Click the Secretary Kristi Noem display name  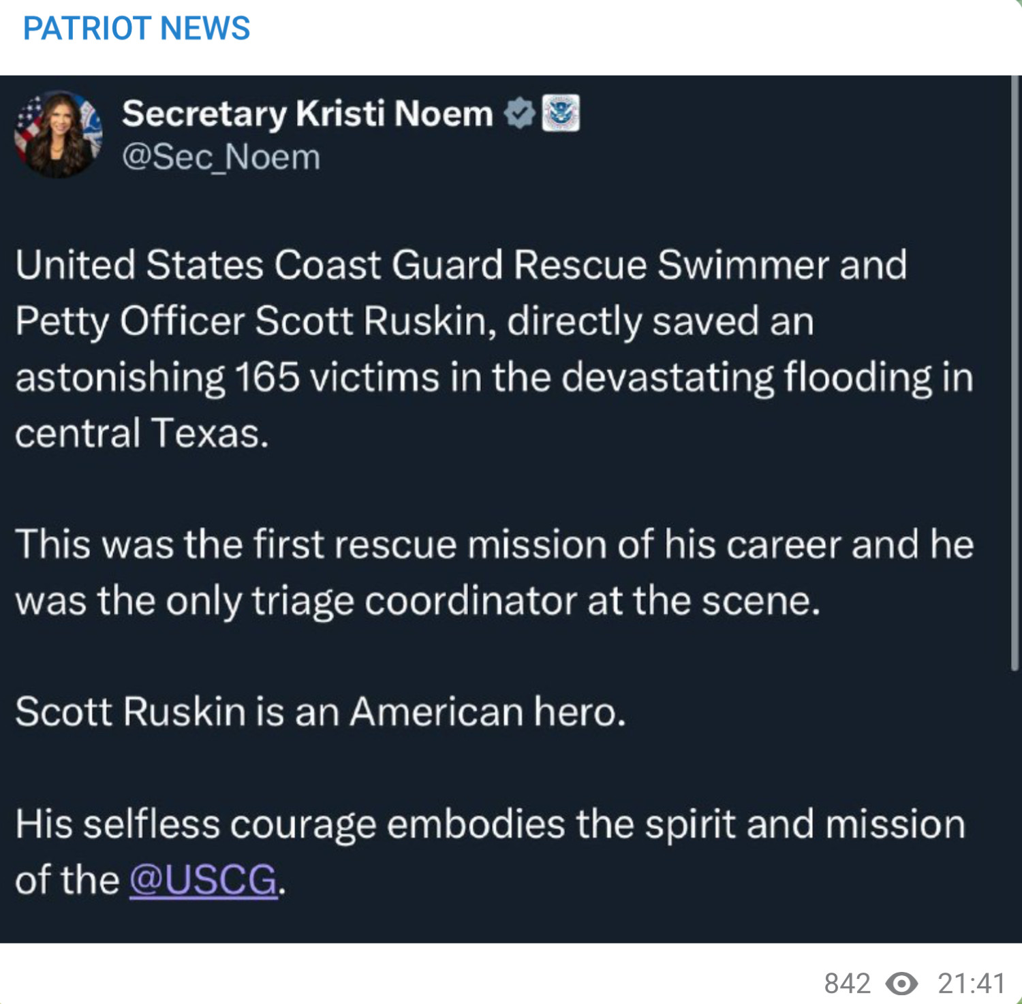click(307, 113)
